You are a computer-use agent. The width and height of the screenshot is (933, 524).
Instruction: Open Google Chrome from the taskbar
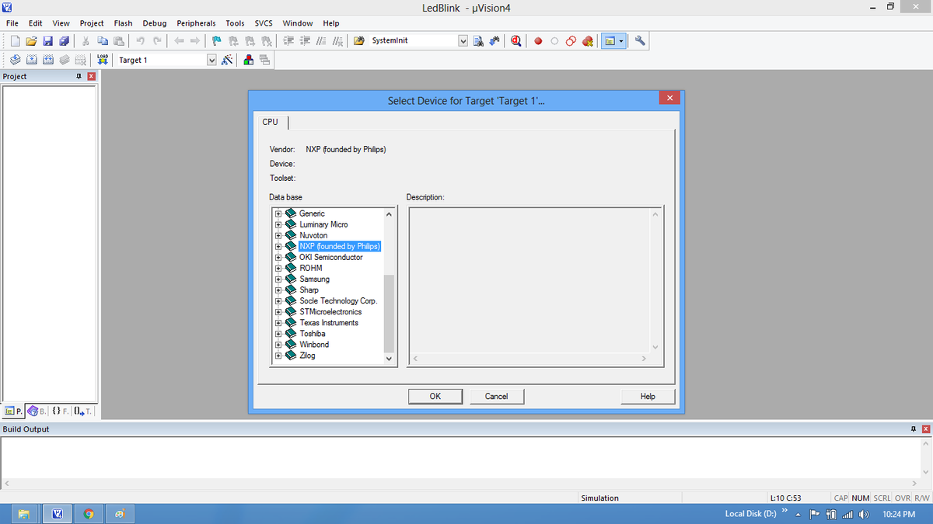(89, 514)
